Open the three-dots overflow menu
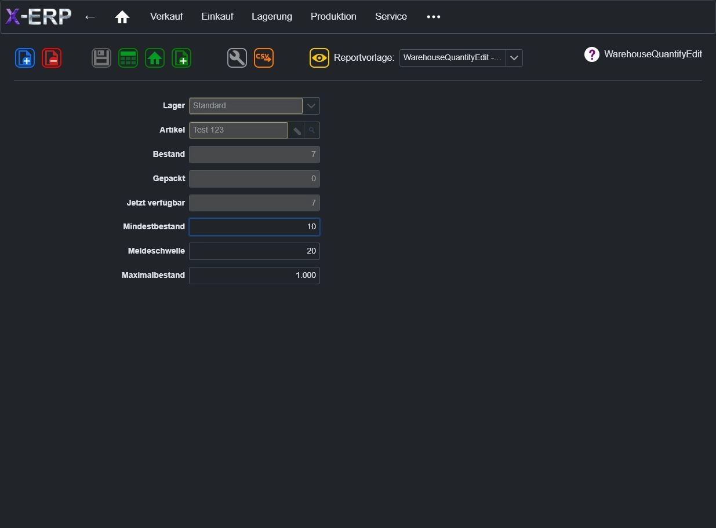Viewport: 716px width, 528px height. [434, 17]
